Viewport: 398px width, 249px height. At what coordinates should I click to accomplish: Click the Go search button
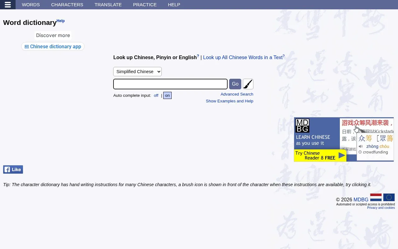tap(235, 84)
